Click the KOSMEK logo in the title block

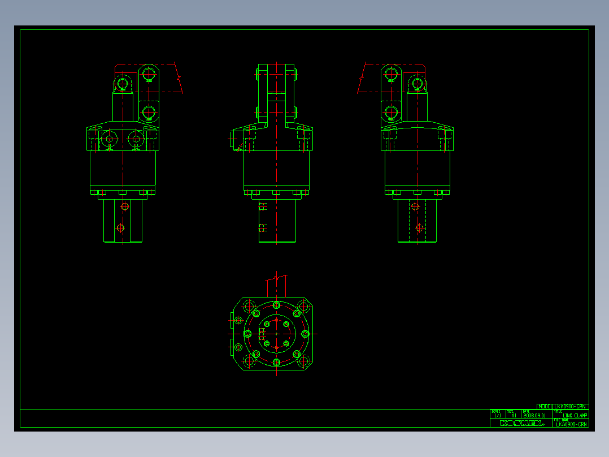coord(522,423)
